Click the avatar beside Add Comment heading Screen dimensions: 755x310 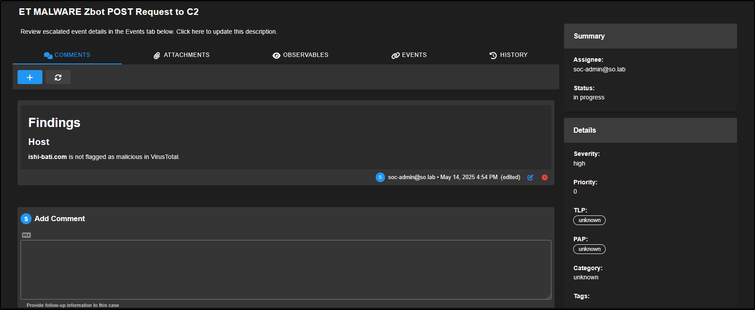tap(26, 219)
